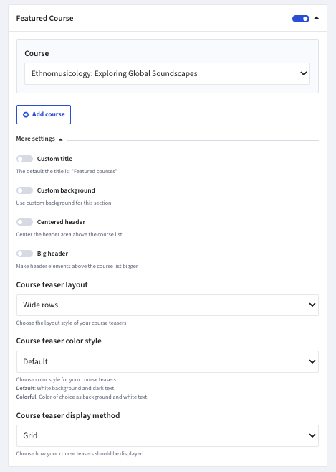The width and height of the screenshot is (336, 472).
Task: Open the Course teaser layout dropdown
Action: (x=168, y=305)
